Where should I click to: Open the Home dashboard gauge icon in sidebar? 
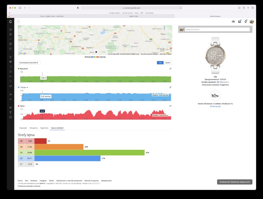pyautogui.click(x=11, y=29)
